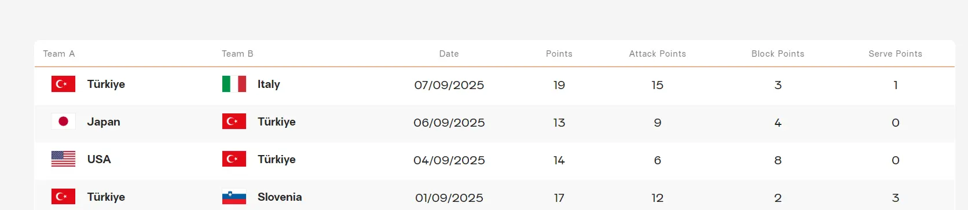
Task: Click Türkiye flag in the Slovenia match row
Action: [x=63, y=197]
